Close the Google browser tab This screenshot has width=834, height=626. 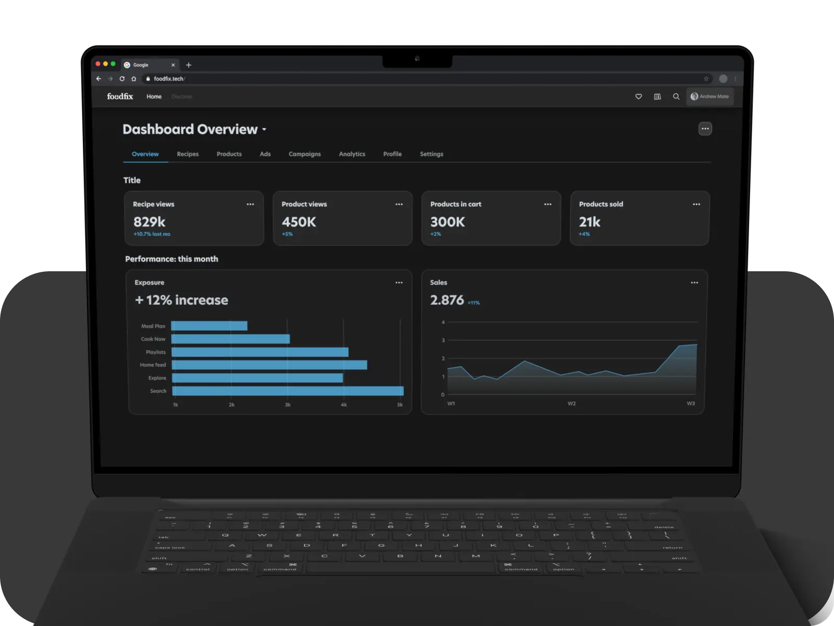coord(173,65)
